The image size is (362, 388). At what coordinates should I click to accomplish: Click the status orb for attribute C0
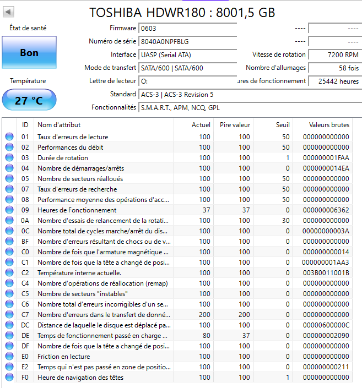pos(9,252)
